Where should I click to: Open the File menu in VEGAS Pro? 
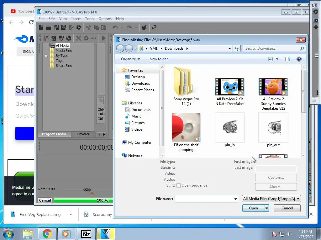pyautogui.click(x=41, y=18)
